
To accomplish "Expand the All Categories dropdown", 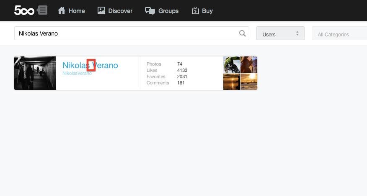I will pyautogui.click(x=339, y=34).
